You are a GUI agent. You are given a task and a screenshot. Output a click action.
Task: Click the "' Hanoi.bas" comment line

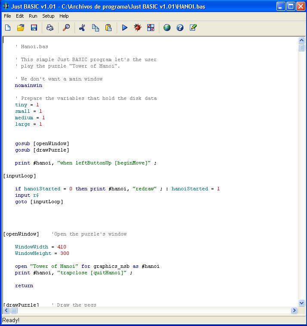click(31, 47)
